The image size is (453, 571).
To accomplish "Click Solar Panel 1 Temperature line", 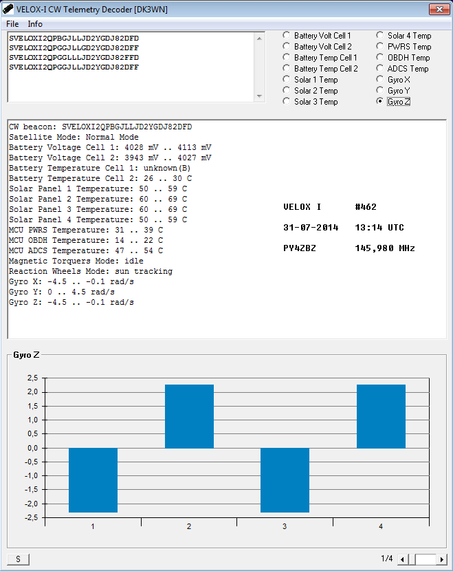I will tap(98, 188).
